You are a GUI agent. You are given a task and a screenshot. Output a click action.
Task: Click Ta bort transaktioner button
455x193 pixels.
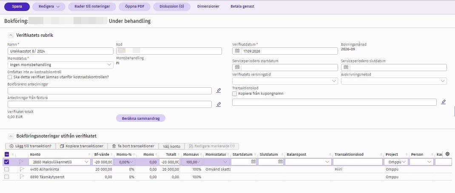pyautogui.click(x=133, y=146)
